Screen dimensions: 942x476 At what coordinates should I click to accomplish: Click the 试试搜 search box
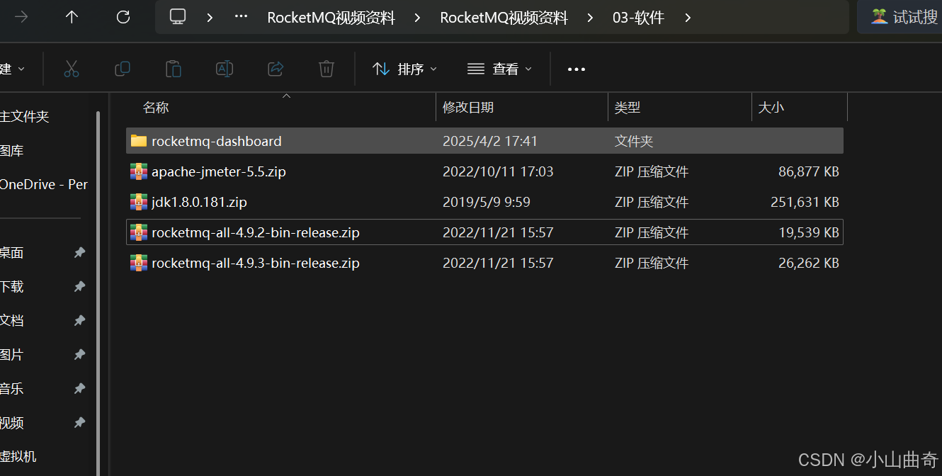(x=900, y=17)
